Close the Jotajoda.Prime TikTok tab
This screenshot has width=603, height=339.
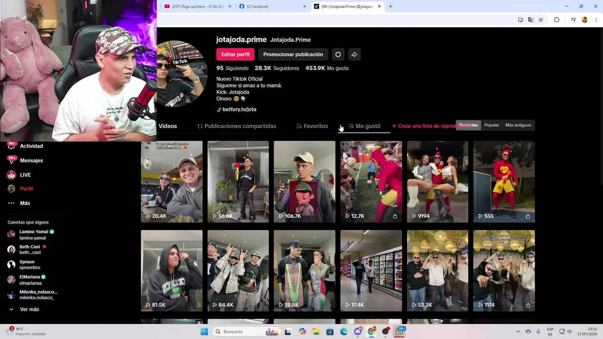379,7
